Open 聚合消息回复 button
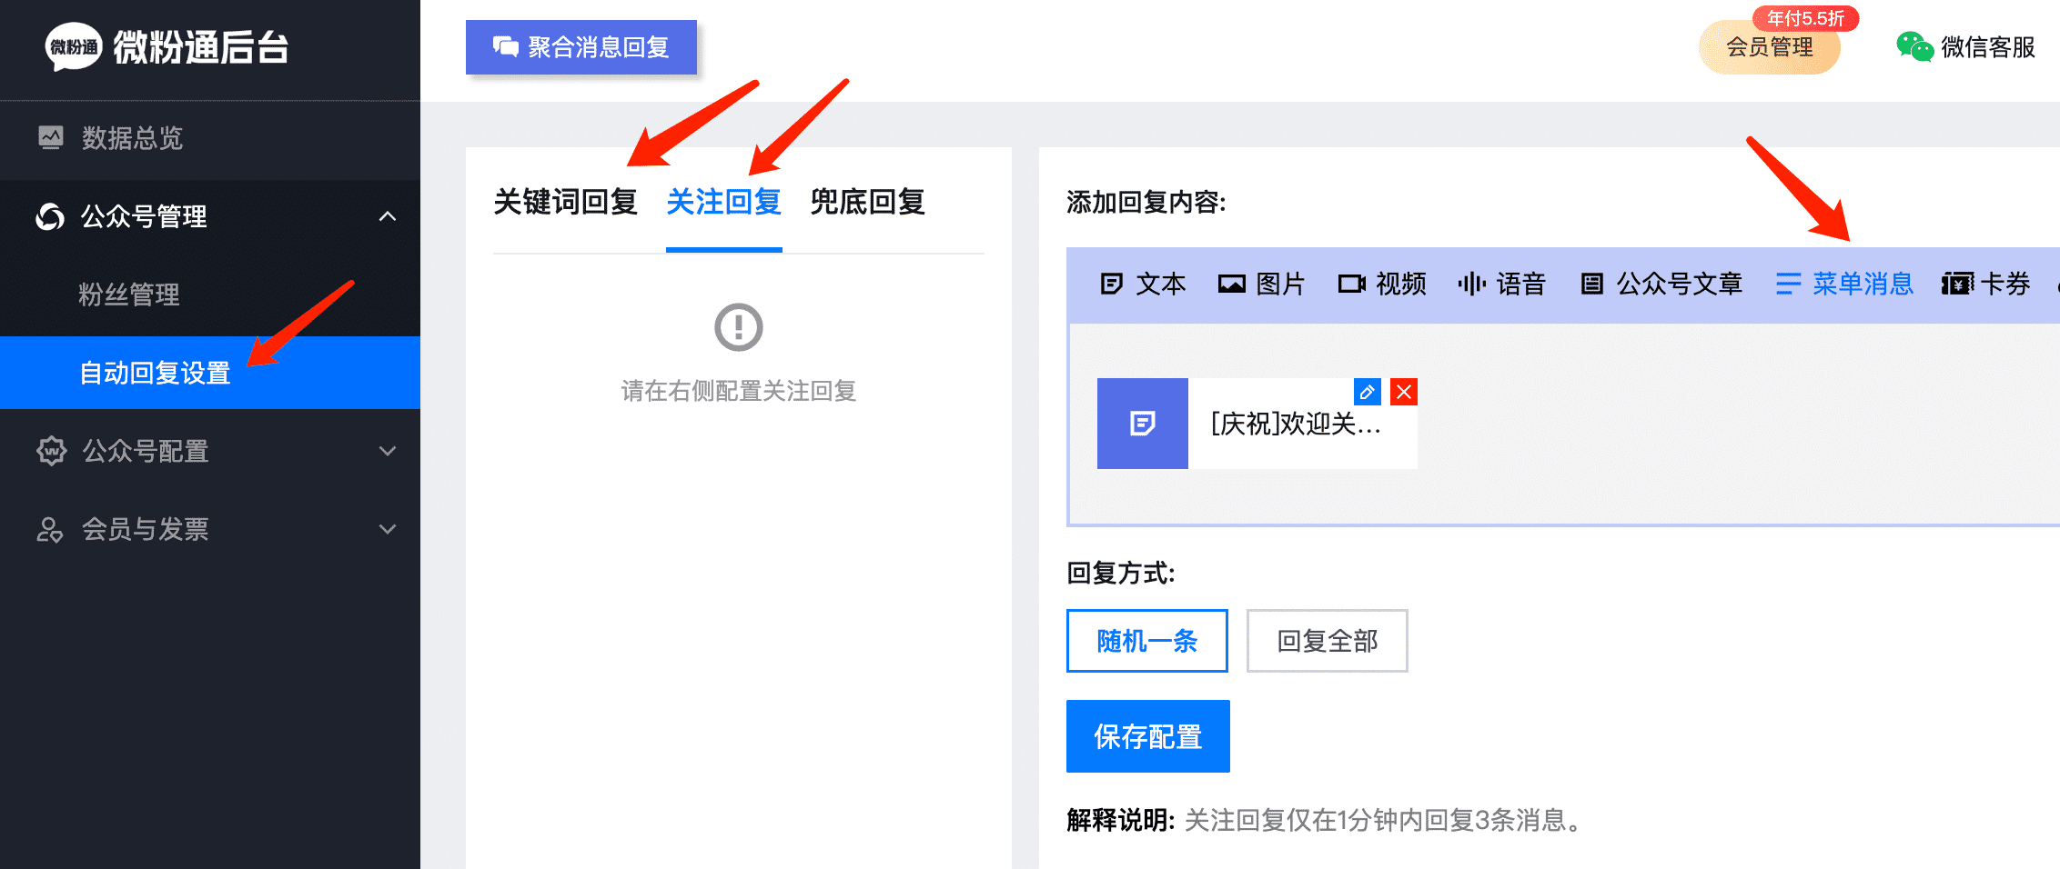Viewport: 2060px width, 869px height. (x=581, y=47)
